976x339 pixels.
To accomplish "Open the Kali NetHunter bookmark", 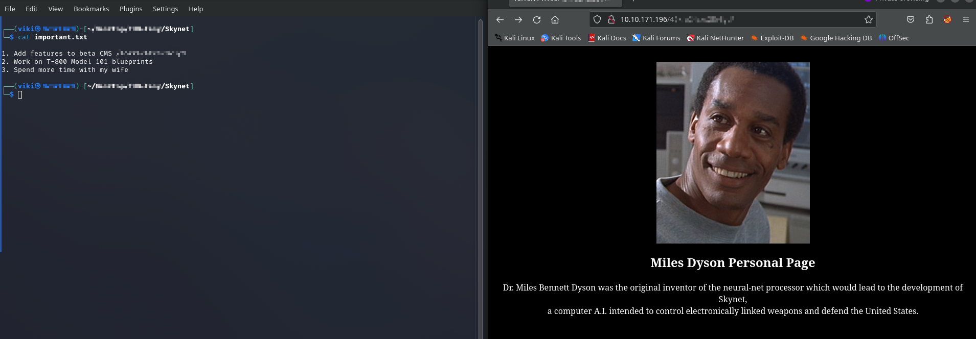I will (x=715, y=38).
